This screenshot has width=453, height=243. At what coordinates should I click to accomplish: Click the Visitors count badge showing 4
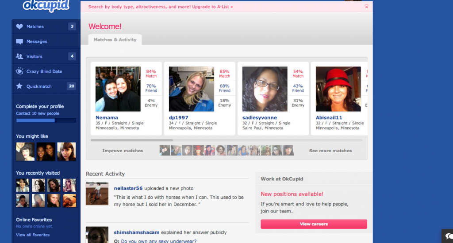[72, 56]
